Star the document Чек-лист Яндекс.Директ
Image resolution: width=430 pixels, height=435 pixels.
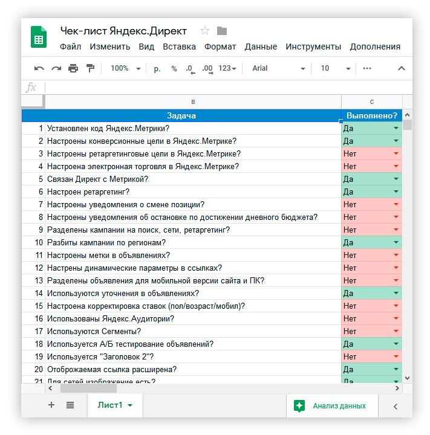[x=205, y=31]
